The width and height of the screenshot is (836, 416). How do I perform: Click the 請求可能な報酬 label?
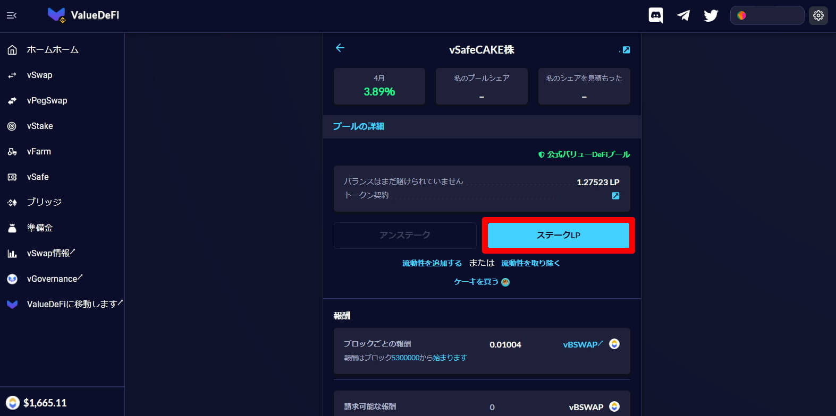(x=370, y=406)
